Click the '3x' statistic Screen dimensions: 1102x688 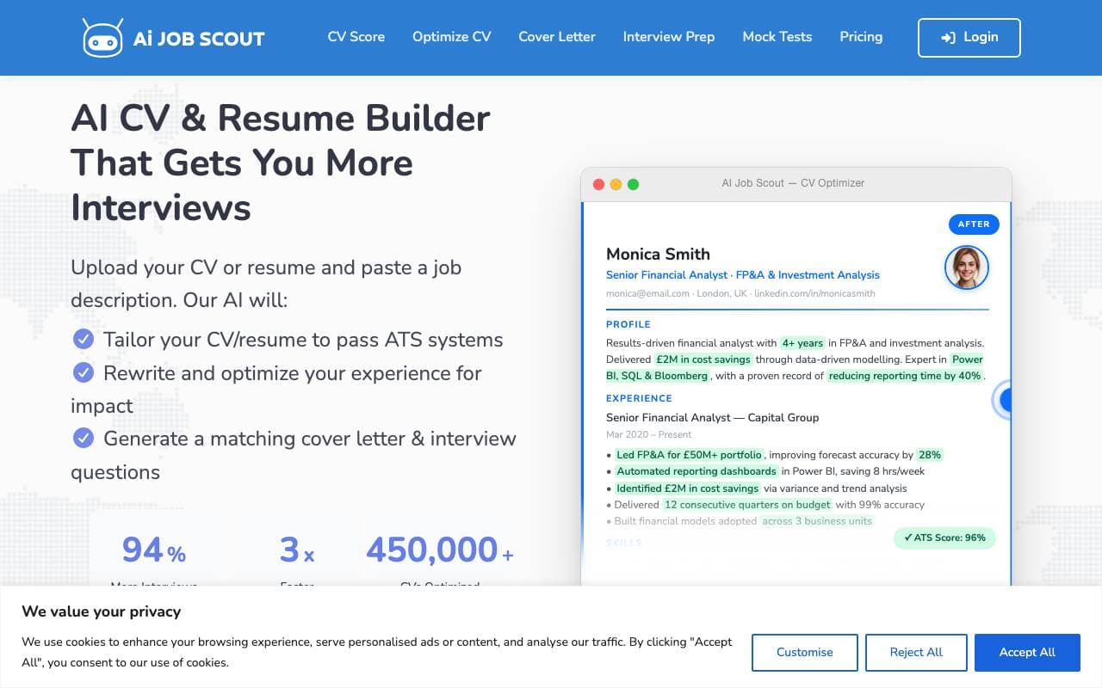(x=297, y=550)
